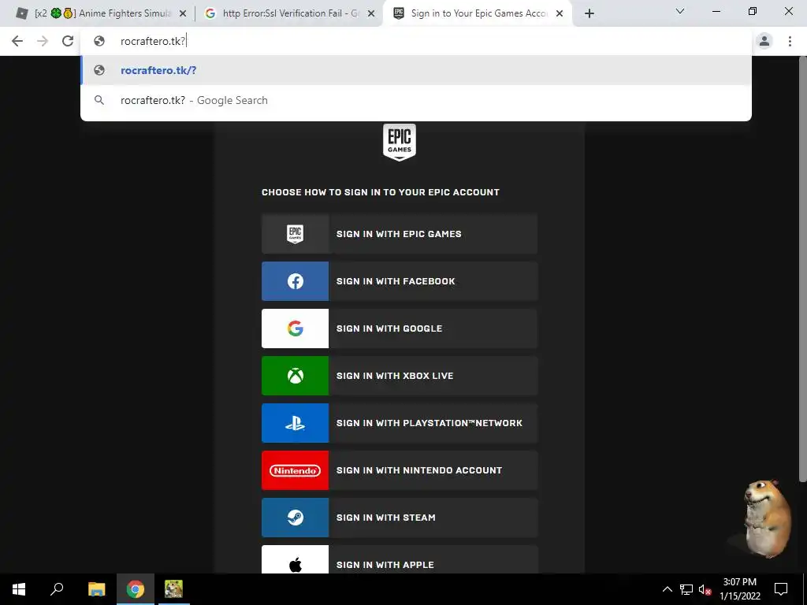Click the Nintendo logo icon
Screen dimensions: 807x605
click(295, 471)
